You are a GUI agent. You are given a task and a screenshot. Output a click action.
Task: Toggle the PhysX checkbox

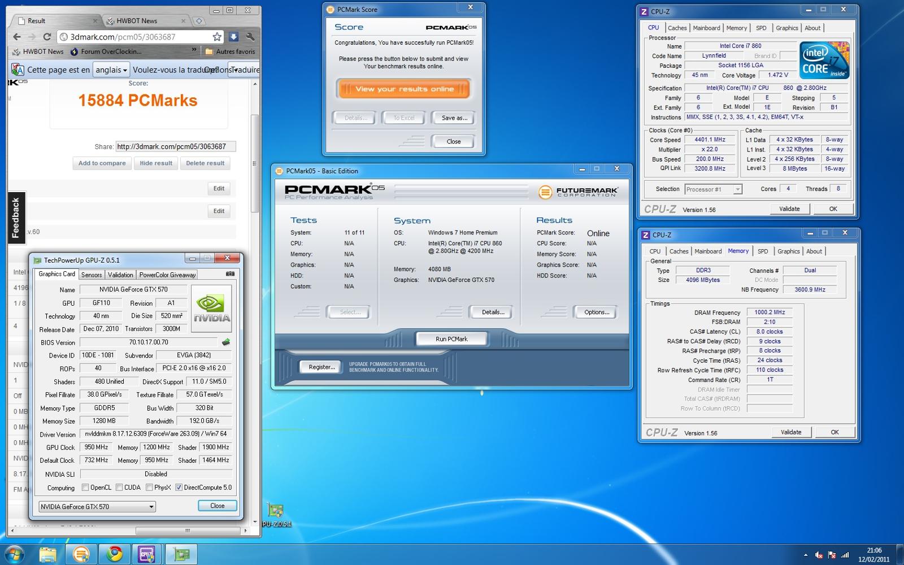coord(149,487)
